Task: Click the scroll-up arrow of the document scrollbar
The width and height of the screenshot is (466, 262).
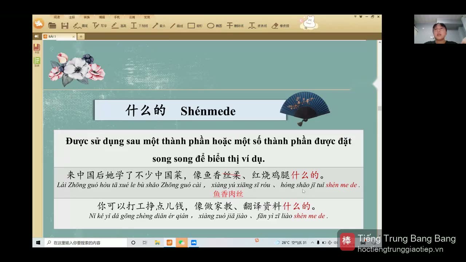Action: 380,42
